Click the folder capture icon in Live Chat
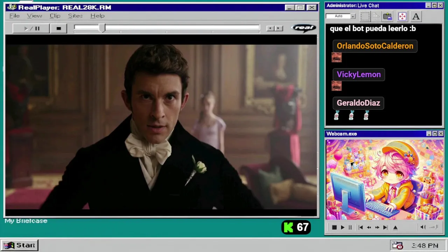Screen dimensions: 448x252 [x=387, y=16]
